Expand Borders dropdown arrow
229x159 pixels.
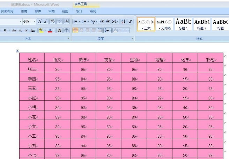[x=128, y=30]
